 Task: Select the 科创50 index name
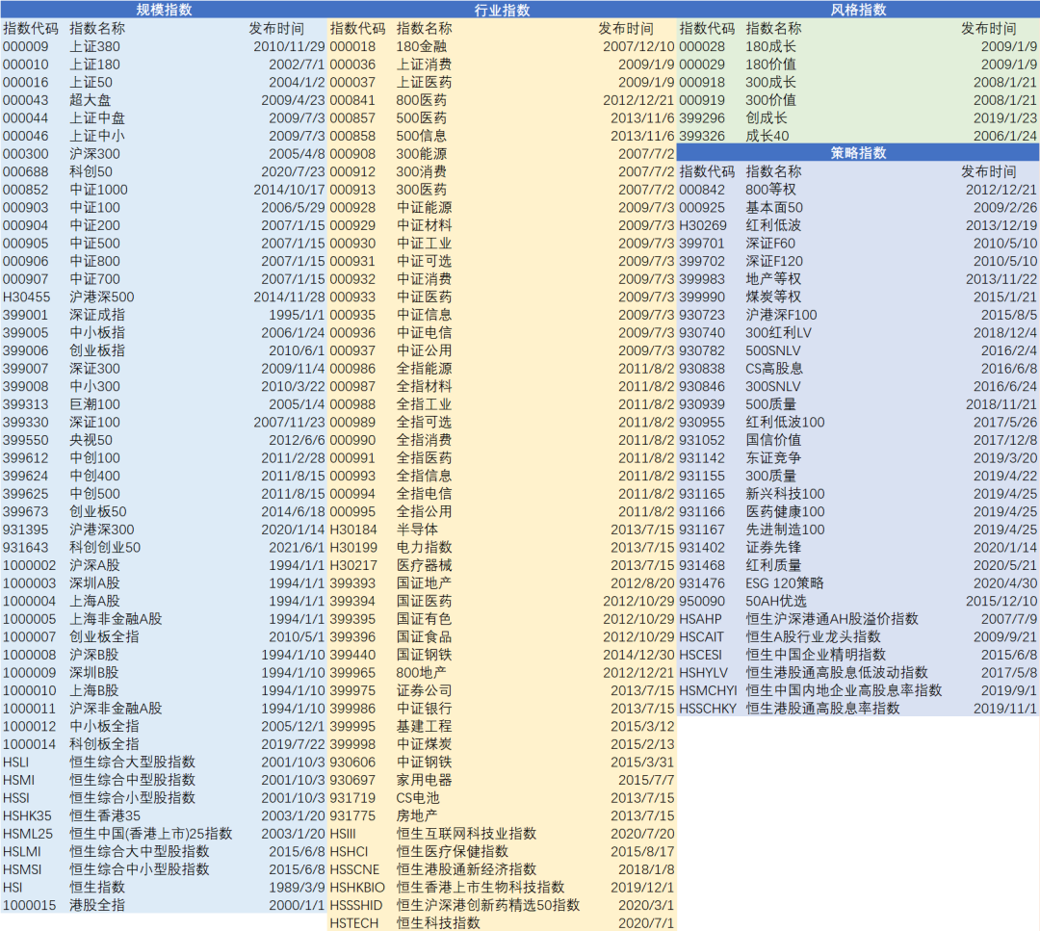pyautogui.click(x=91, y=171)
